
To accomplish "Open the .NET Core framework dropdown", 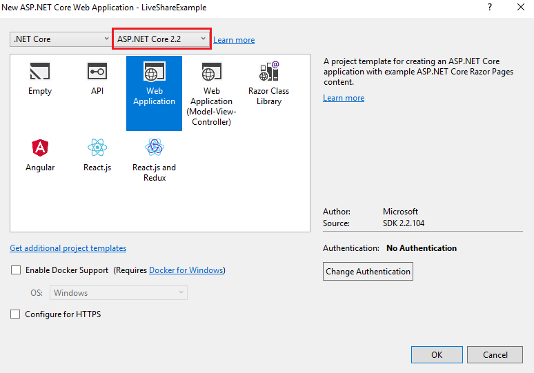I will (x=60, y=39).
